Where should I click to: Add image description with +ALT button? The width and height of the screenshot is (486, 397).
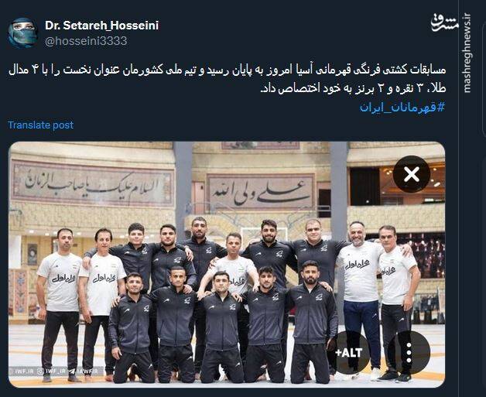pyautogui.click(x=349, y=352)
